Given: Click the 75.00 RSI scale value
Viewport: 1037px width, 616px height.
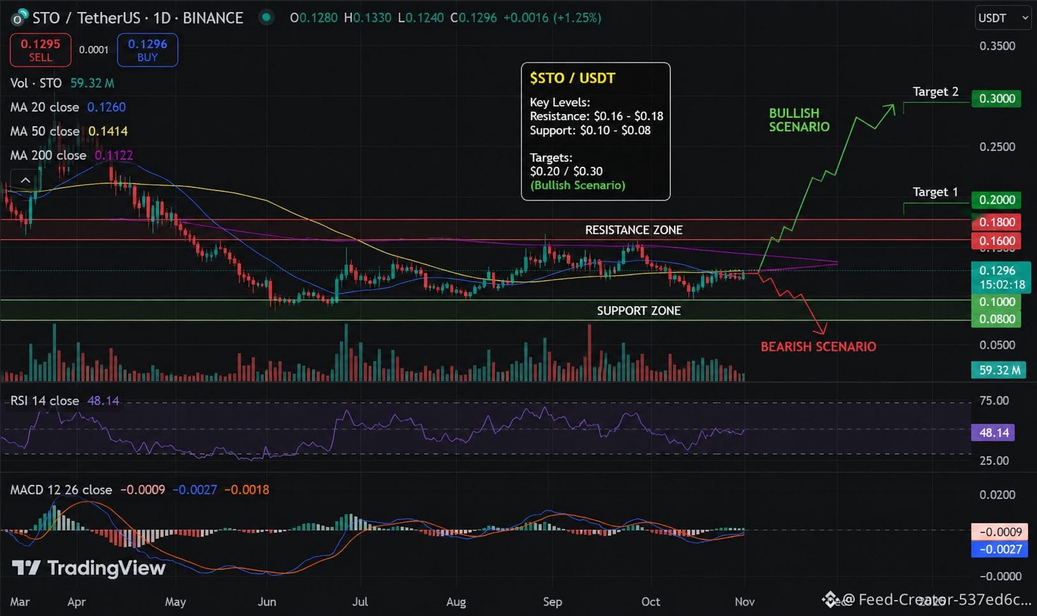Looking at the screenshot, I should point(994,401).
